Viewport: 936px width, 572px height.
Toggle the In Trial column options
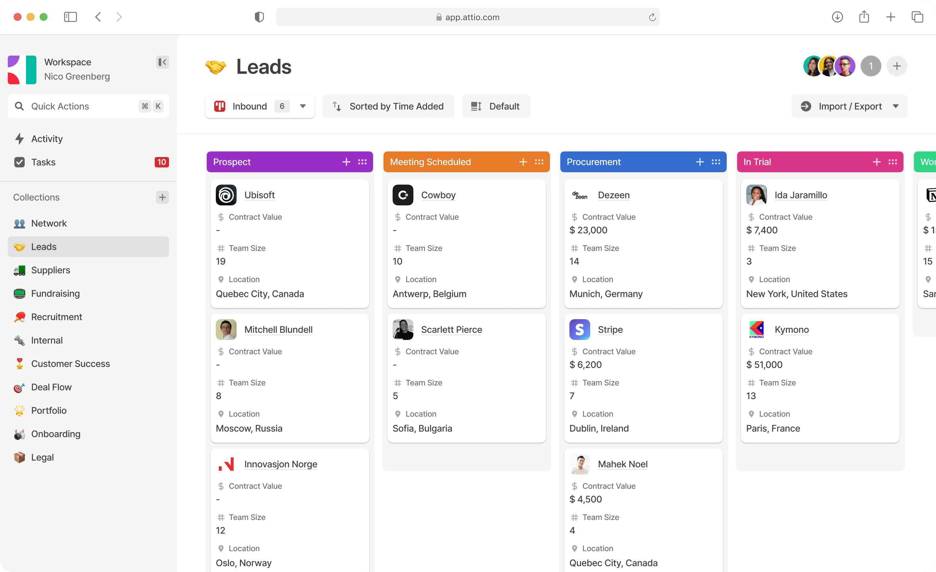point(892,162)
